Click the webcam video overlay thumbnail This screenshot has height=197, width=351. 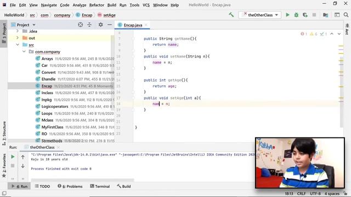coord(300,163)
